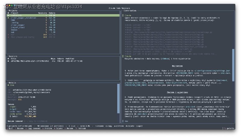Click the 'cache write:' token row

23,114
